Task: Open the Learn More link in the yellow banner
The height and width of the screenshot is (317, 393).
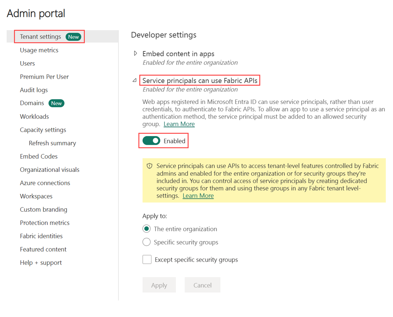Action: 198,195
